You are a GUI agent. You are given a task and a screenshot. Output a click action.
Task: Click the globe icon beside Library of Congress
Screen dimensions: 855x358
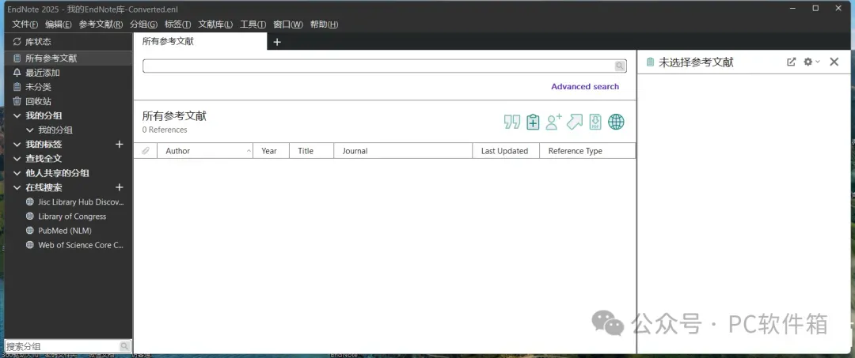coord(30,217)
